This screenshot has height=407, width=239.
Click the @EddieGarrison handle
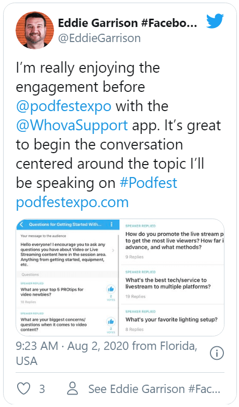(x=100, y=38)
